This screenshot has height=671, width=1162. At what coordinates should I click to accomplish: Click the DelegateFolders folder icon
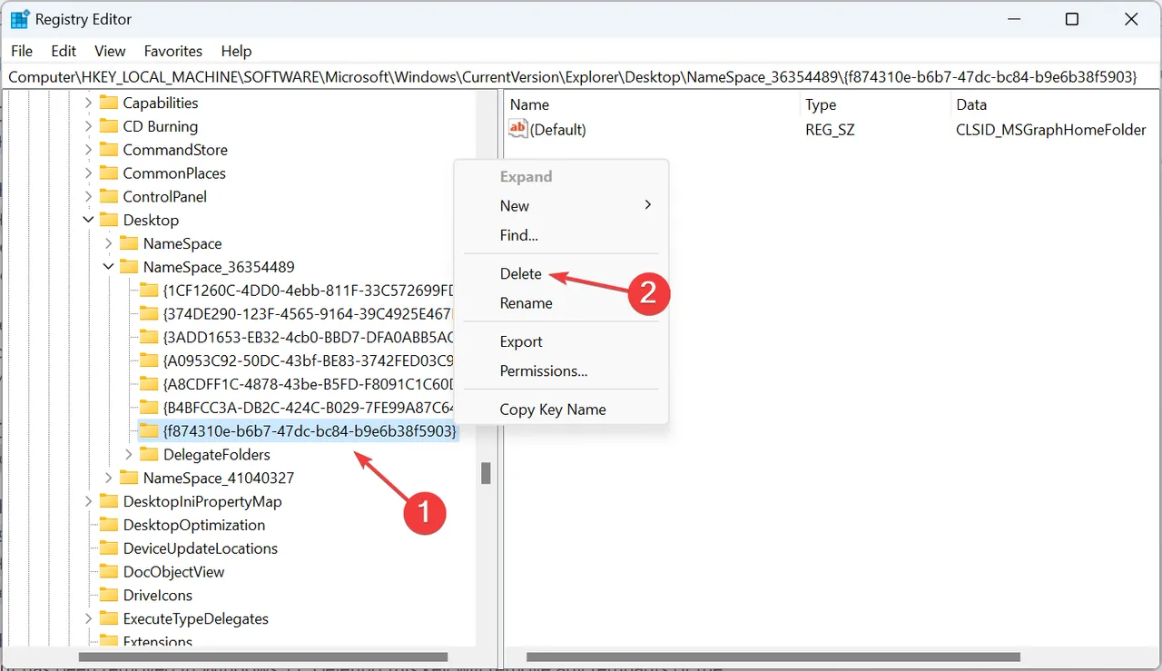click(149, 454)
